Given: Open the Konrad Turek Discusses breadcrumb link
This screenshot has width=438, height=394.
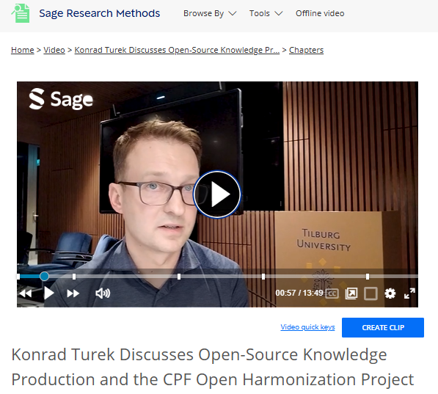Looking at the screenshot, I should click(177, 50).
